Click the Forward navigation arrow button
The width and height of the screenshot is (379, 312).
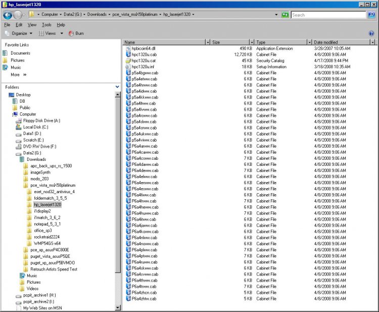[18, 15]
